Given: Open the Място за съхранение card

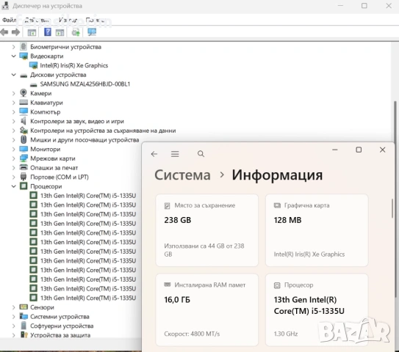Looking at the screenshot, I should pyautogui.click(x=207, y=230).
